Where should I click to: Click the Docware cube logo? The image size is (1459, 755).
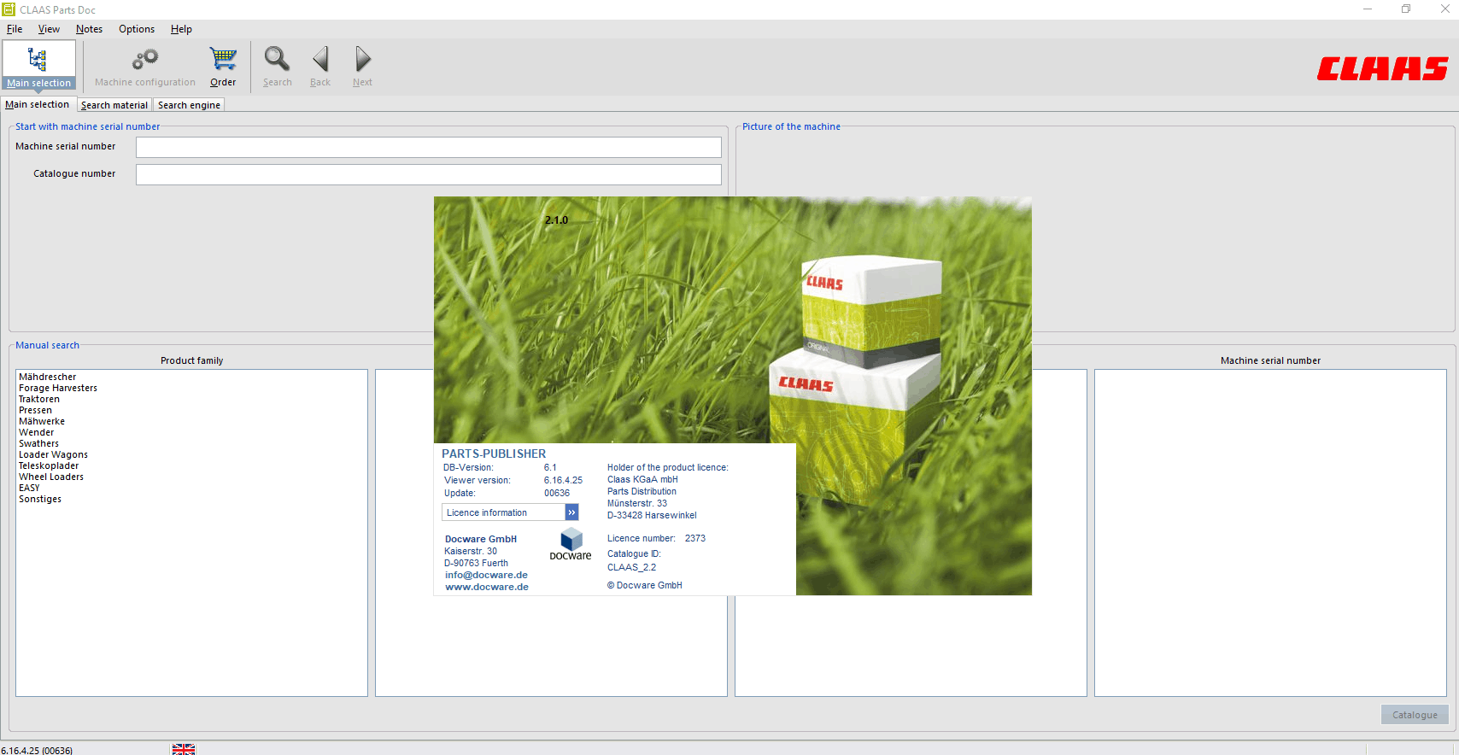[x=571, y=539]
